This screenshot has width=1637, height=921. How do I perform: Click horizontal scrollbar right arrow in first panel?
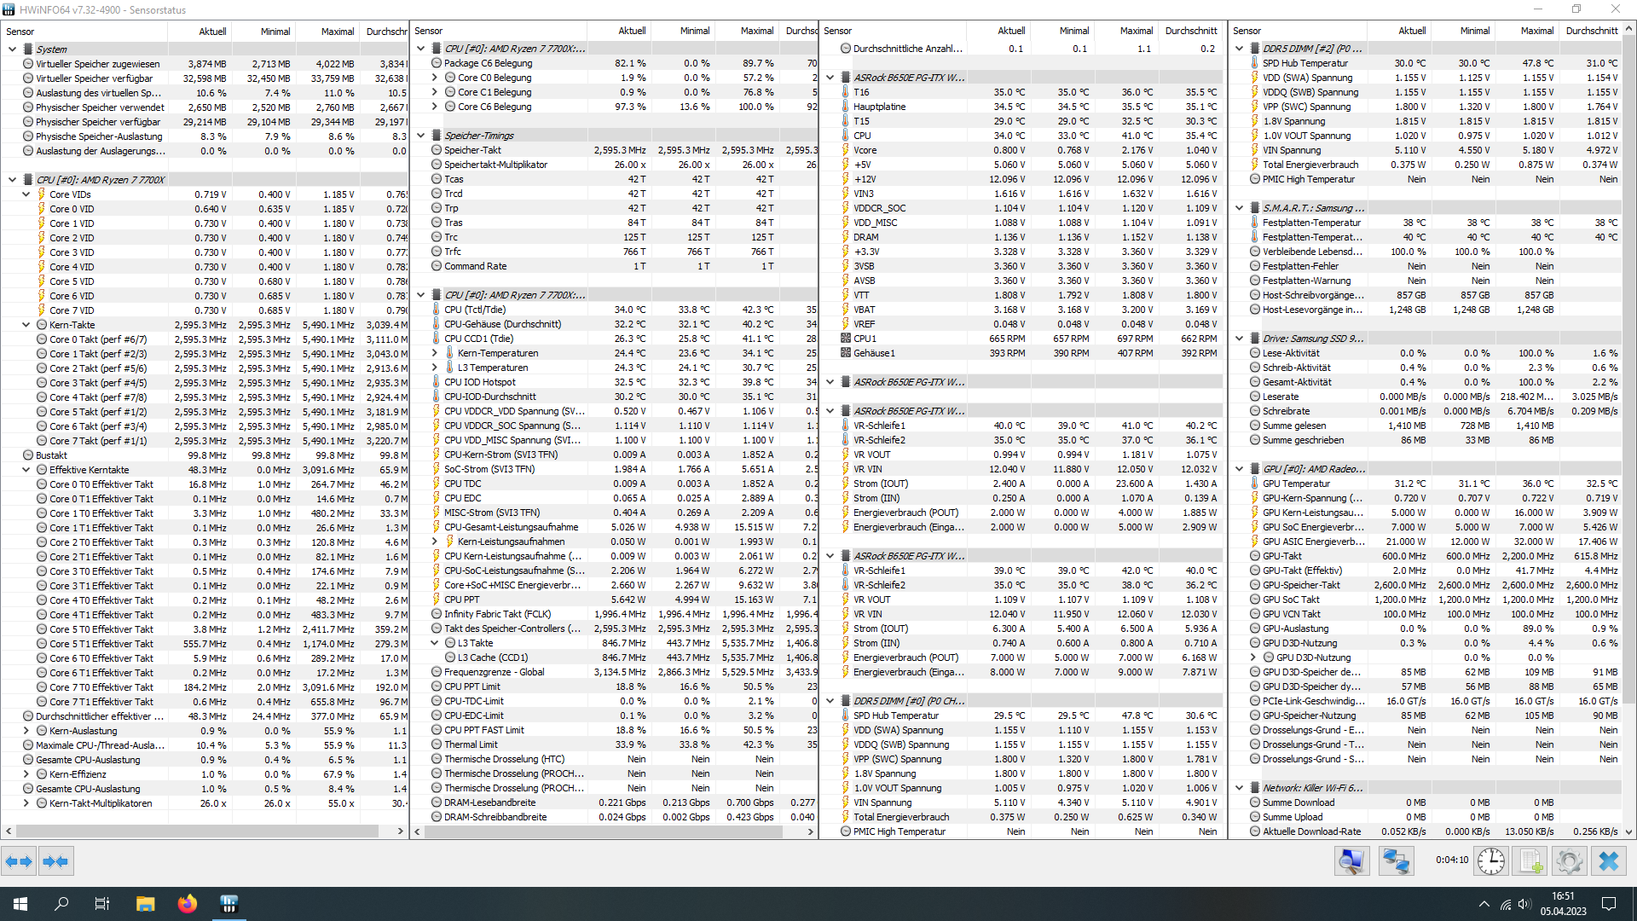pos(400,831)
